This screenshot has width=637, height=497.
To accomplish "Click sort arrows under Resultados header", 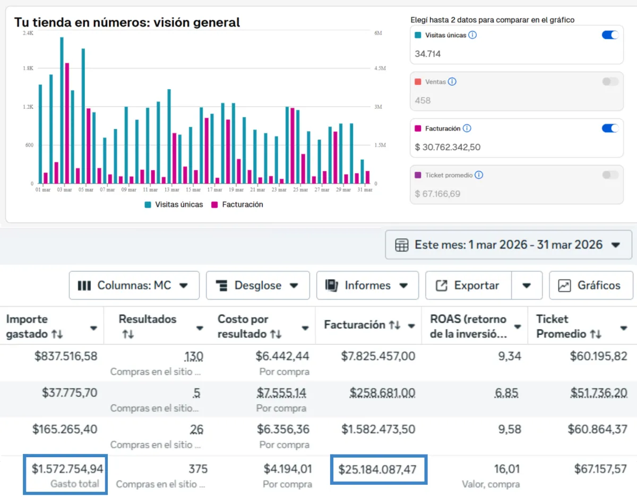I will [x=128, y=334].
